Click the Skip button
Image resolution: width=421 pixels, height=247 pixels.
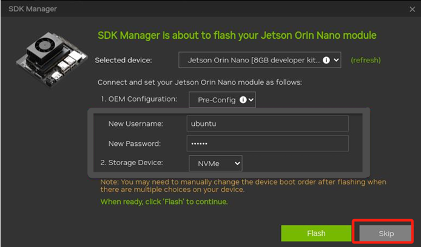pyautogui.click(x=386, y=233)
